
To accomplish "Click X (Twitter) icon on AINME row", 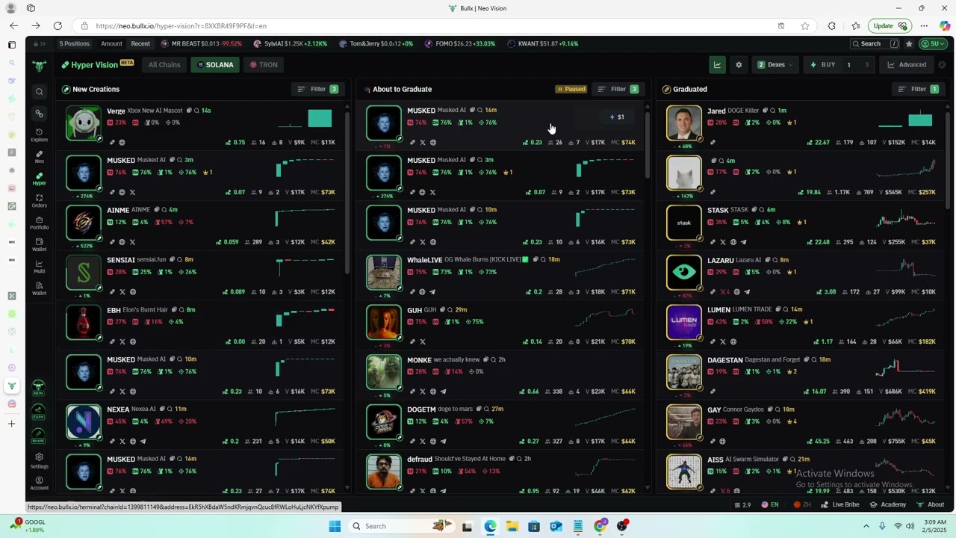I will tap(132, 242).
